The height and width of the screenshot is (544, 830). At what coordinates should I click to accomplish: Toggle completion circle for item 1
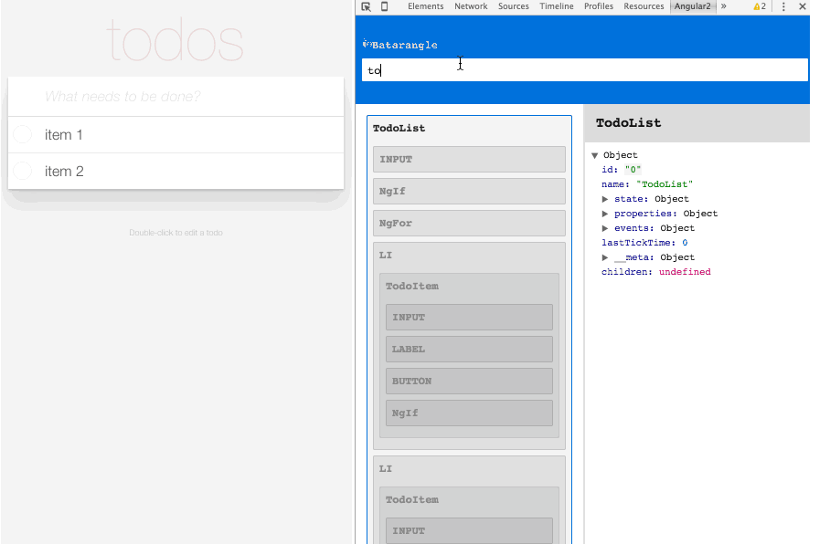coord(22,134)
